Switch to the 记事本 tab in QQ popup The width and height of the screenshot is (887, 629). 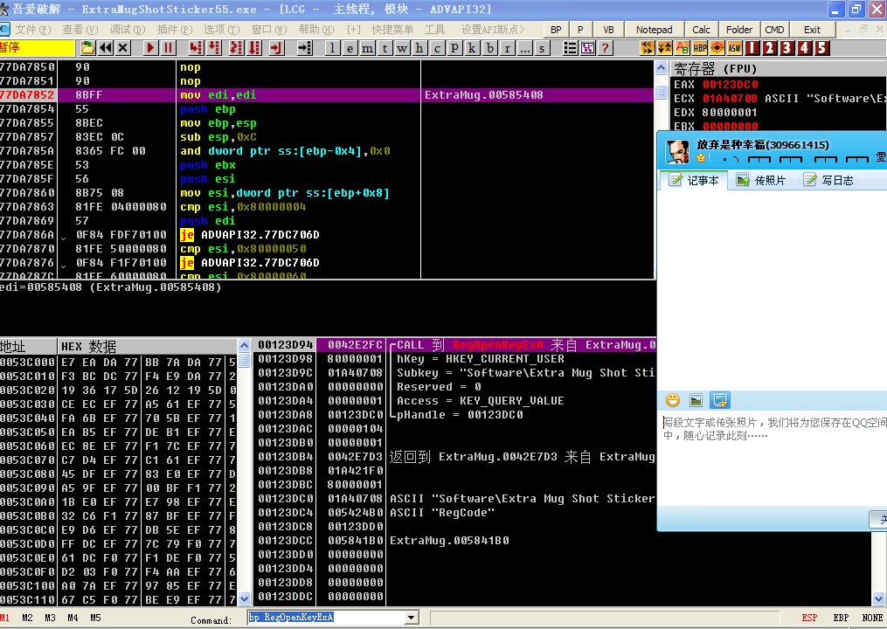click(694, 180)
